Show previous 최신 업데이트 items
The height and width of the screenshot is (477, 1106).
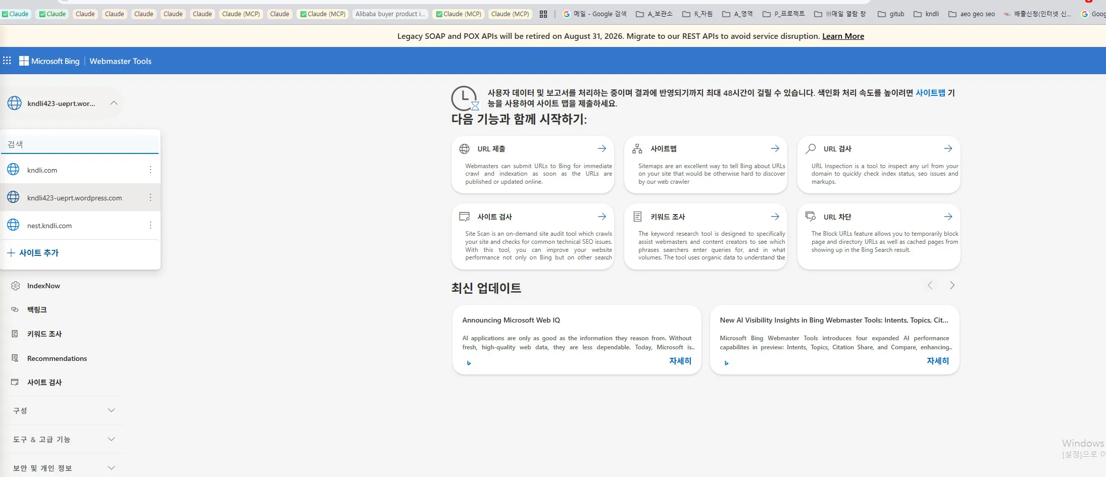coord(930,285)
